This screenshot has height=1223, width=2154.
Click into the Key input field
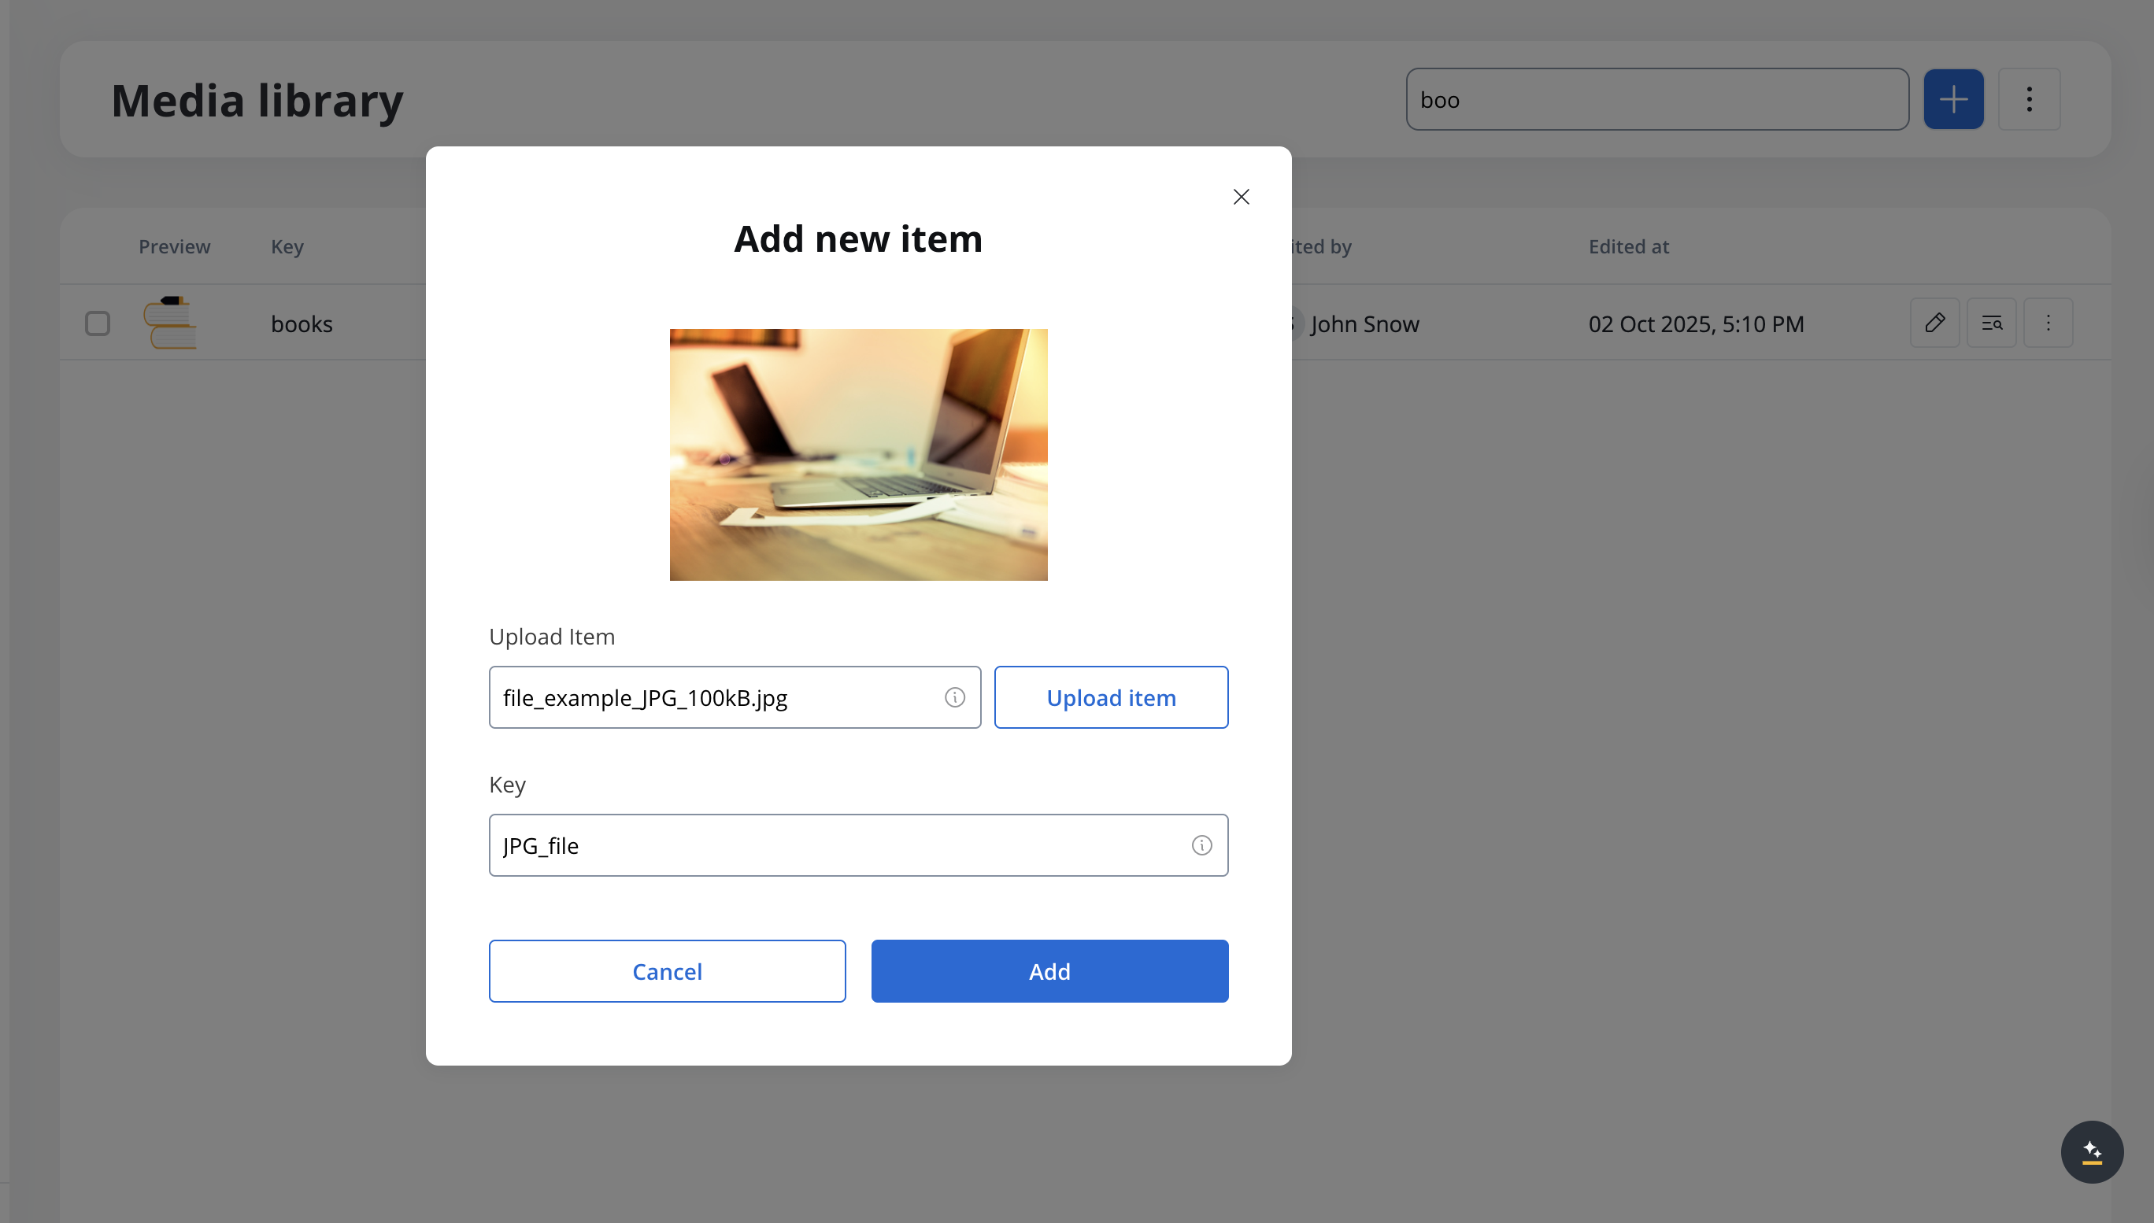(x=840, y=845)
